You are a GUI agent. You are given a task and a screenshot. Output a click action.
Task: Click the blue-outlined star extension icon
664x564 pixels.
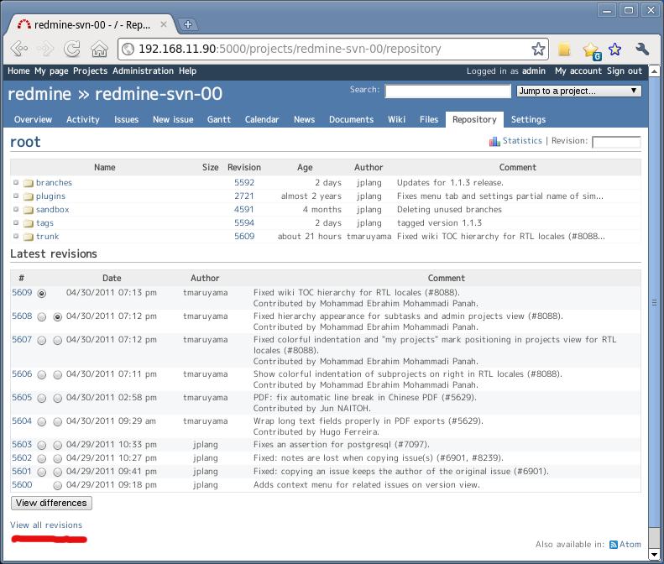(614, 50)
